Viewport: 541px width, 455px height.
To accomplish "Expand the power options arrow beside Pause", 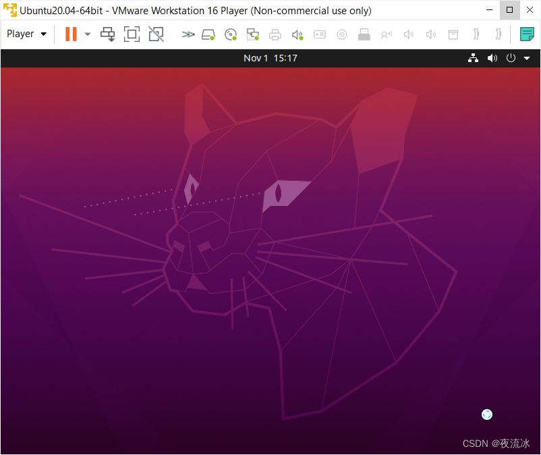I will coord(88,34).
